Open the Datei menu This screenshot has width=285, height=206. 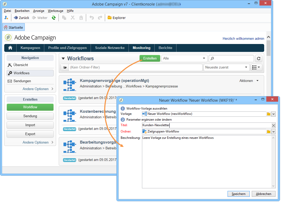7,11
